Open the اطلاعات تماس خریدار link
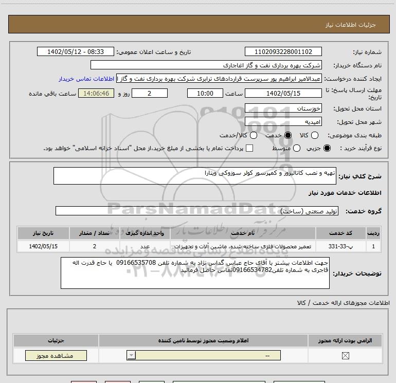 pyautogui.click(x=86, y=79)
